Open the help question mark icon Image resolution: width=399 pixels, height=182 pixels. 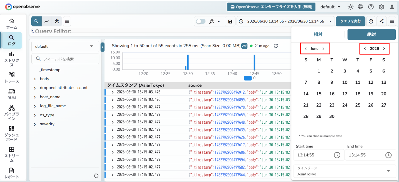371,7
